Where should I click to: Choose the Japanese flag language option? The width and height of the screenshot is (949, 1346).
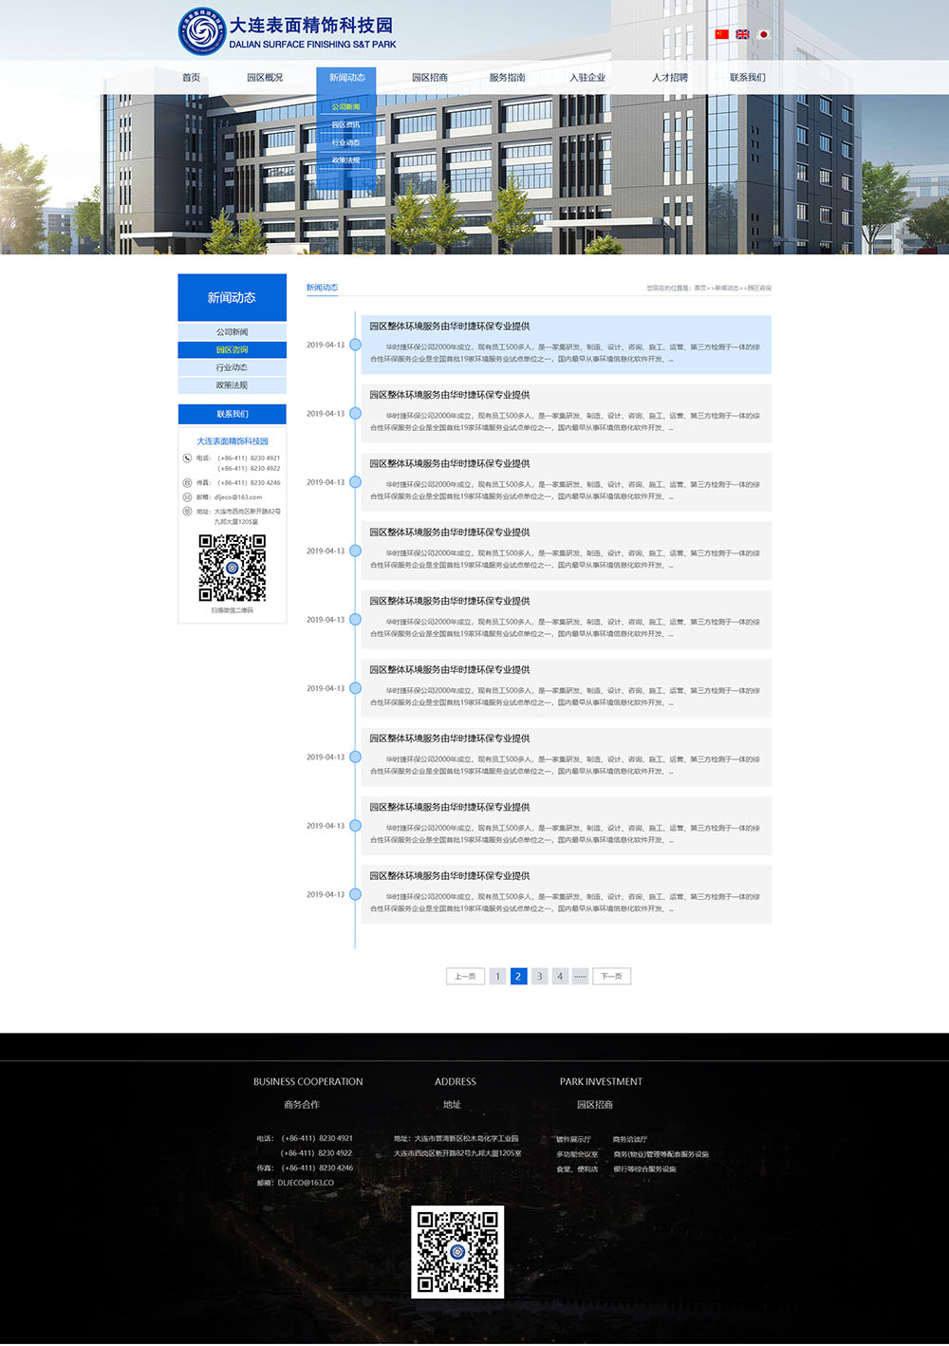click(x=763, y=34)
